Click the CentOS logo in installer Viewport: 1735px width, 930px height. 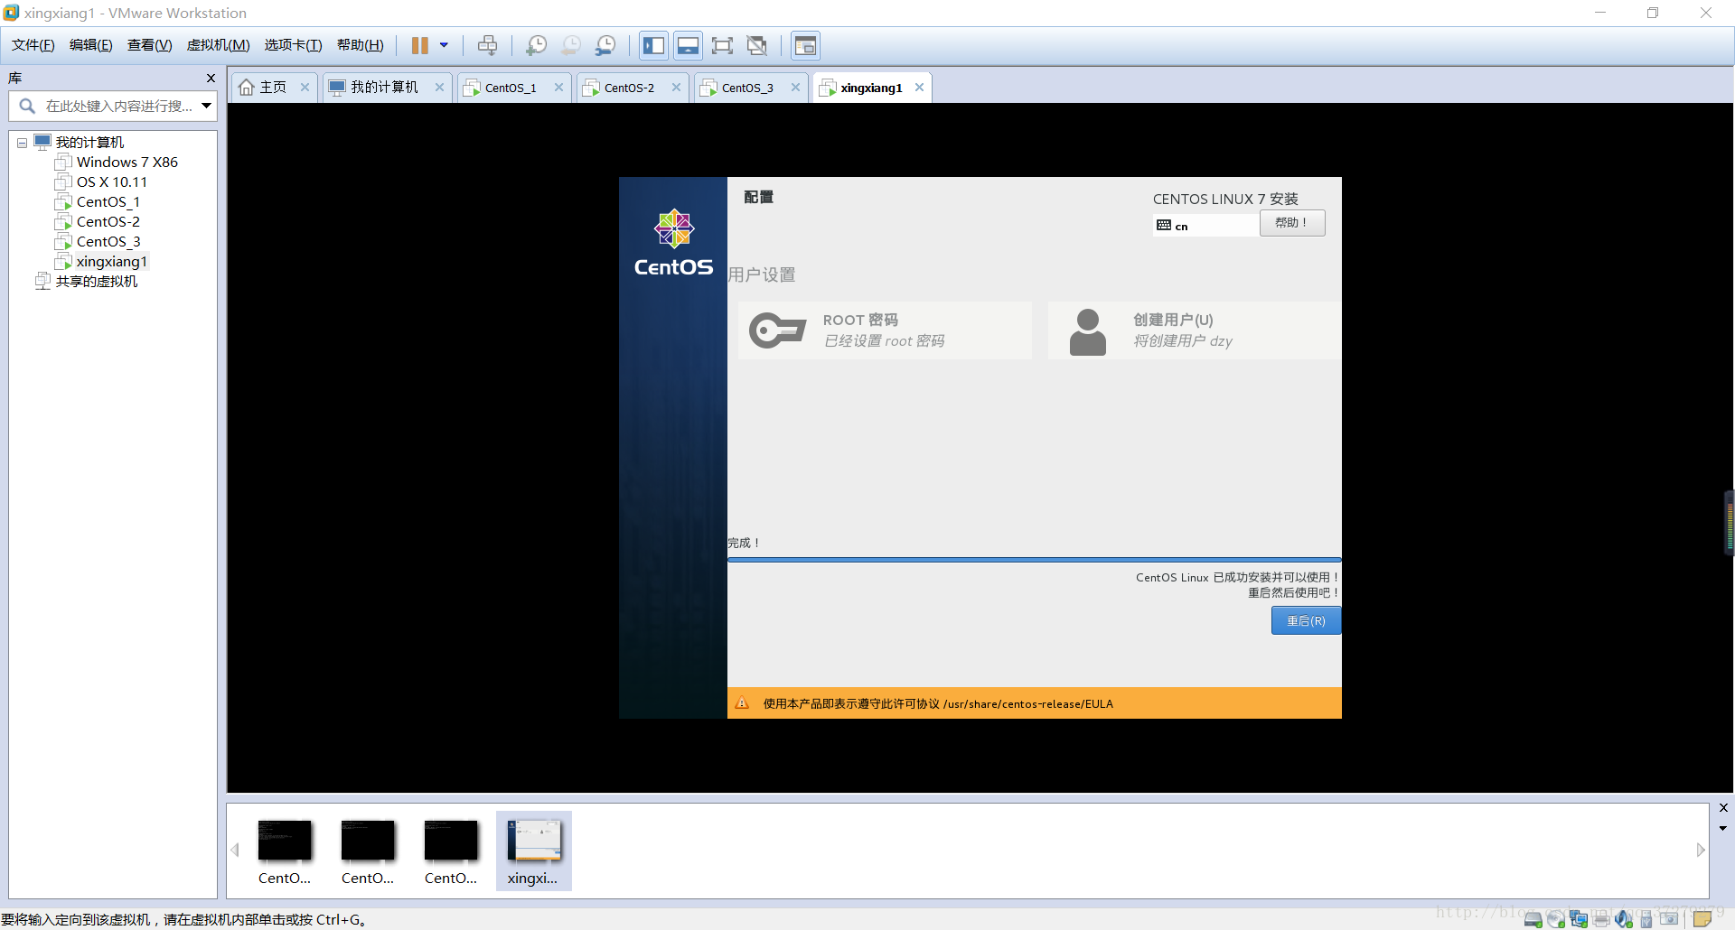tap(674, 244)
